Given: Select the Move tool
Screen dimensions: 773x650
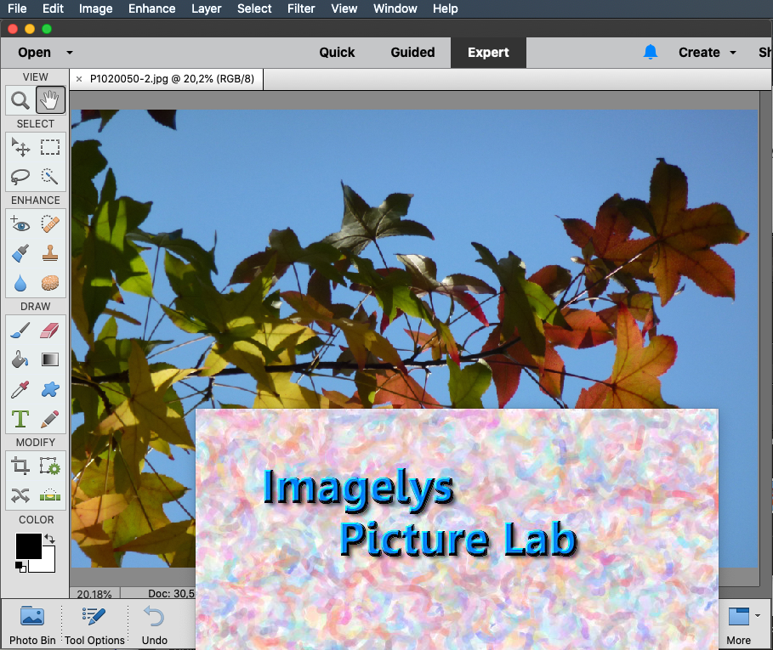Looking at the screenshot, I should (x=20, y=147).
